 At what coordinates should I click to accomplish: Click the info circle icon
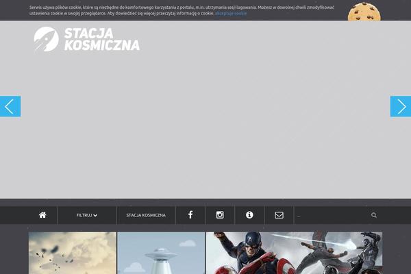click(x=249, y=215)
